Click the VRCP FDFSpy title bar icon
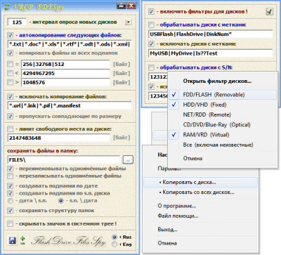 click(7, 7)
